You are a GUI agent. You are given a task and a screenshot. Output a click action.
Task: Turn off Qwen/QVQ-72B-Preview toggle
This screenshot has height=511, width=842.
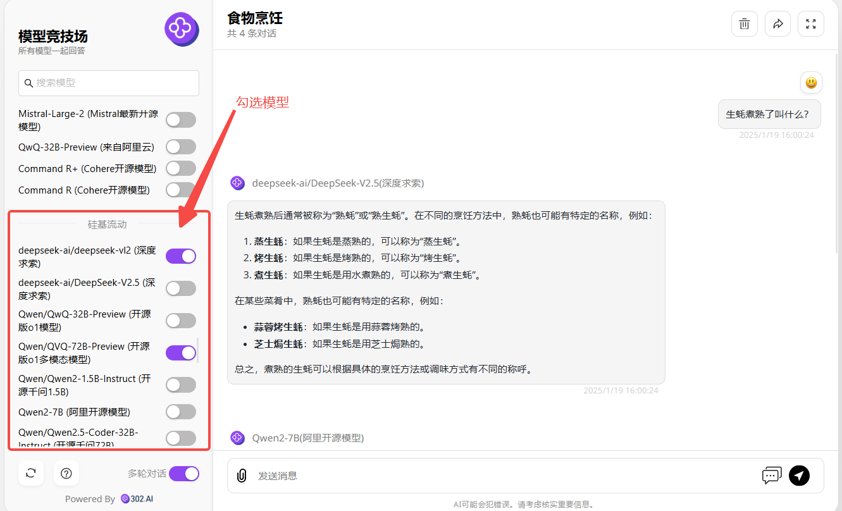click(x=181, y=353)
